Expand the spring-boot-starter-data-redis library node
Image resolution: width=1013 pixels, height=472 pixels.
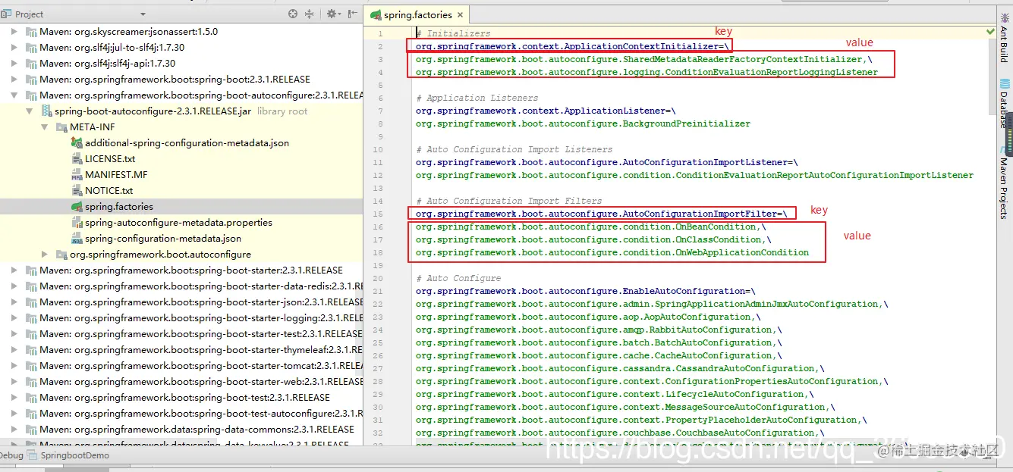coord(14,286)
